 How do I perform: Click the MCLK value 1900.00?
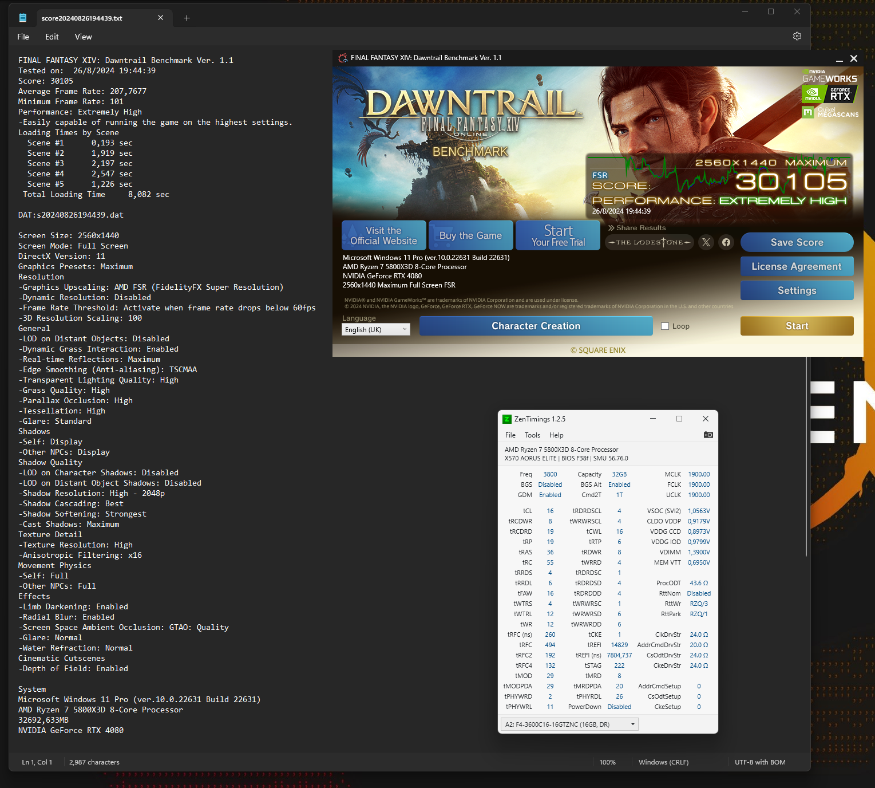(x=699, y=474)
